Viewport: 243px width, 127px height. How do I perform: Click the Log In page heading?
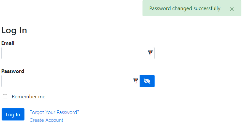click(14, 30)
